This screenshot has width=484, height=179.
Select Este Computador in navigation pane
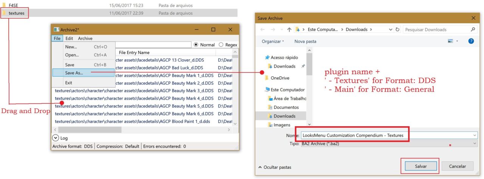(x=287, y=90)
